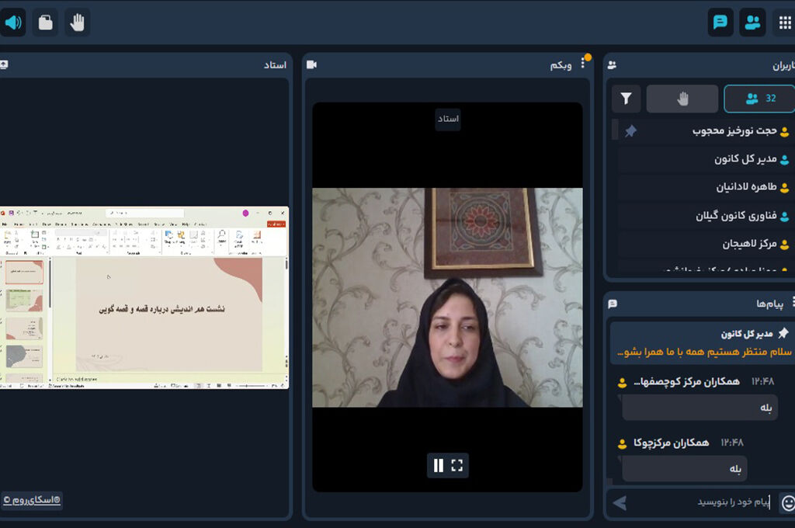Viewport: 795px width, 528px height.
Task: Change the layout with the grid icon
Action: 785,22
